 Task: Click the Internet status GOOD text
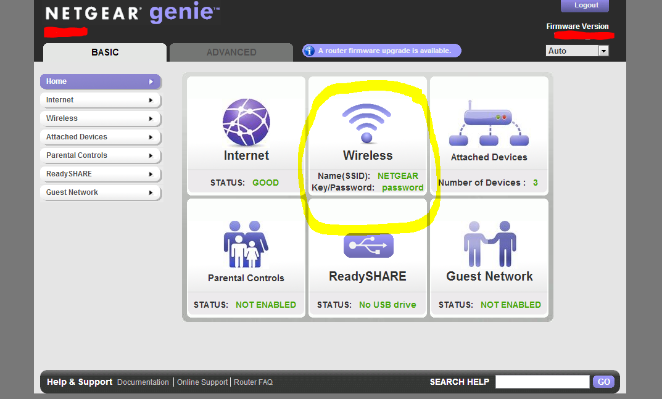265,183
